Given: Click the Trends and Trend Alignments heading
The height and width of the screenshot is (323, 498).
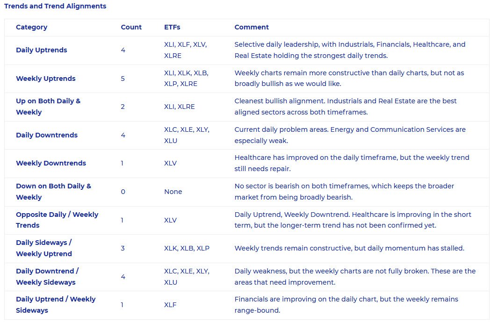Looking at the screenshot, I should point(55,6).
